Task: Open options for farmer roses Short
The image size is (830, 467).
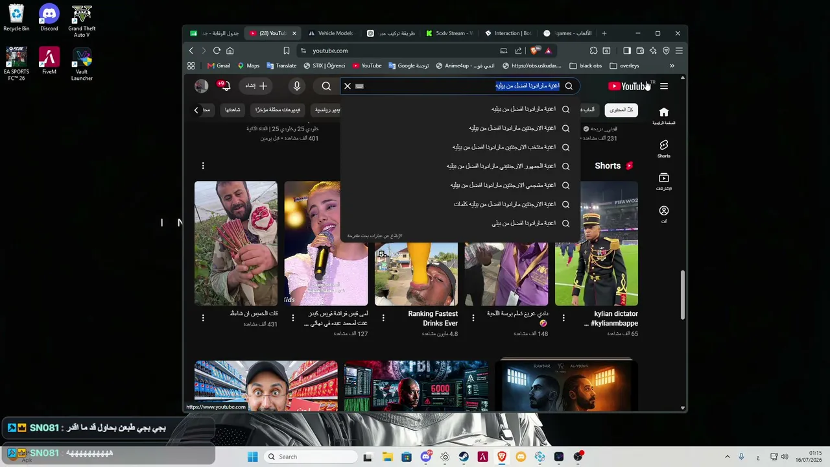Action: tap(203, 318)
